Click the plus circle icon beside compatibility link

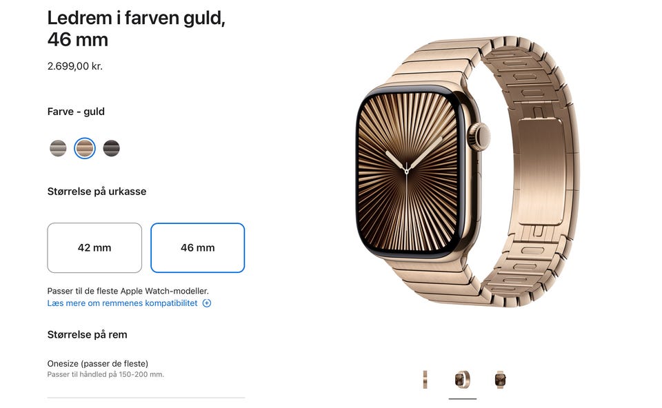(207, 303)
